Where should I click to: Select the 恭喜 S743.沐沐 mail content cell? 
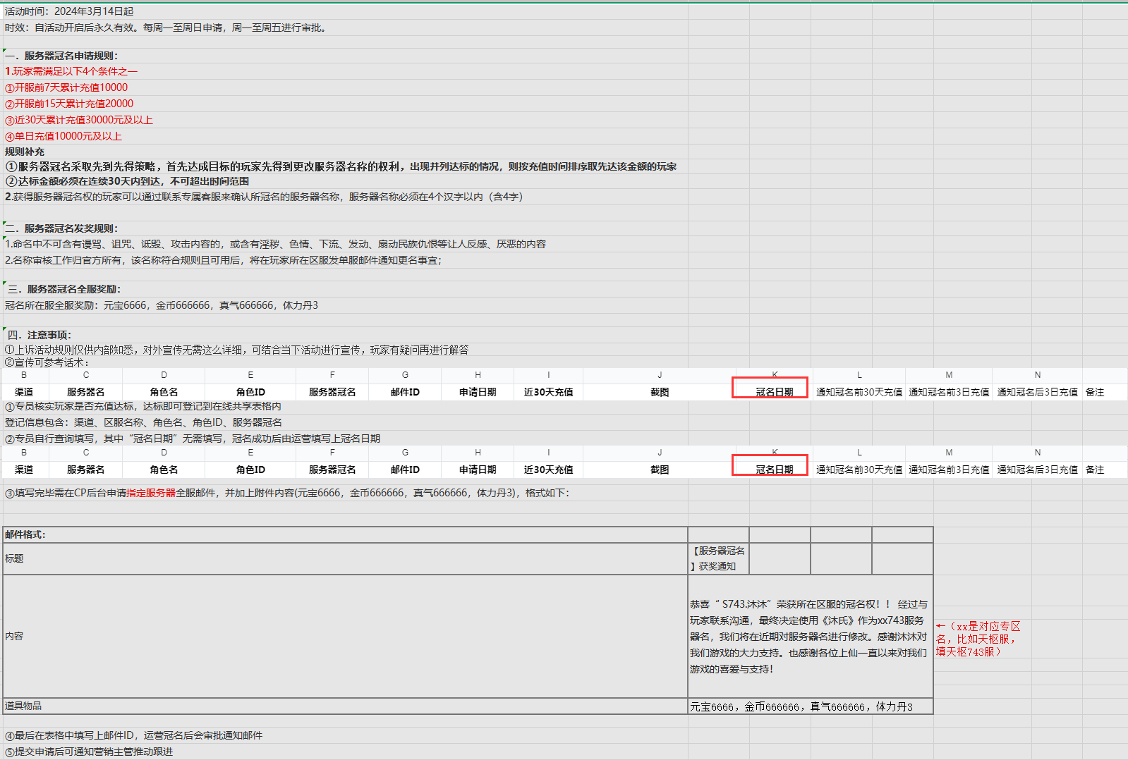tap(809, 636)
